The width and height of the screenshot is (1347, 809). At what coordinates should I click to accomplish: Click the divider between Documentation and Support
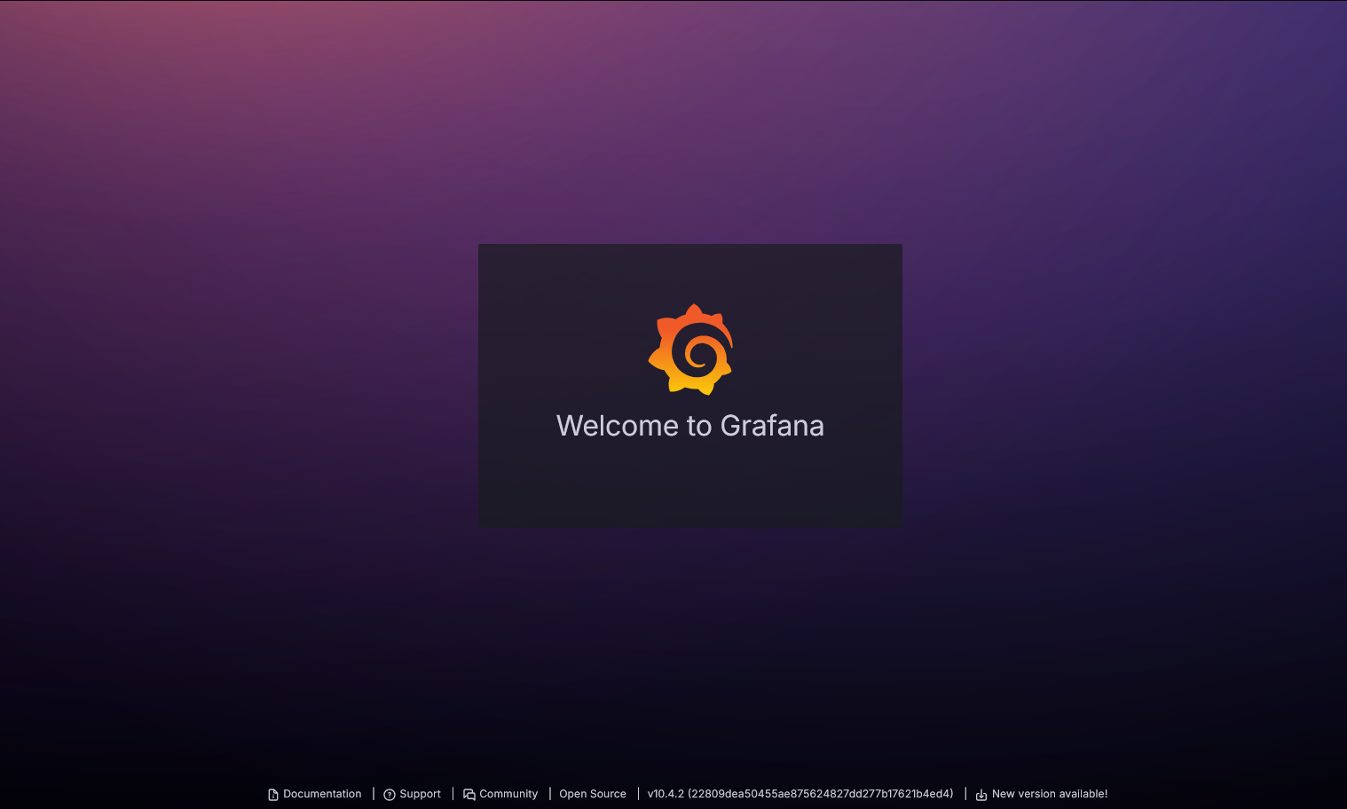click(x=374, y=794)
